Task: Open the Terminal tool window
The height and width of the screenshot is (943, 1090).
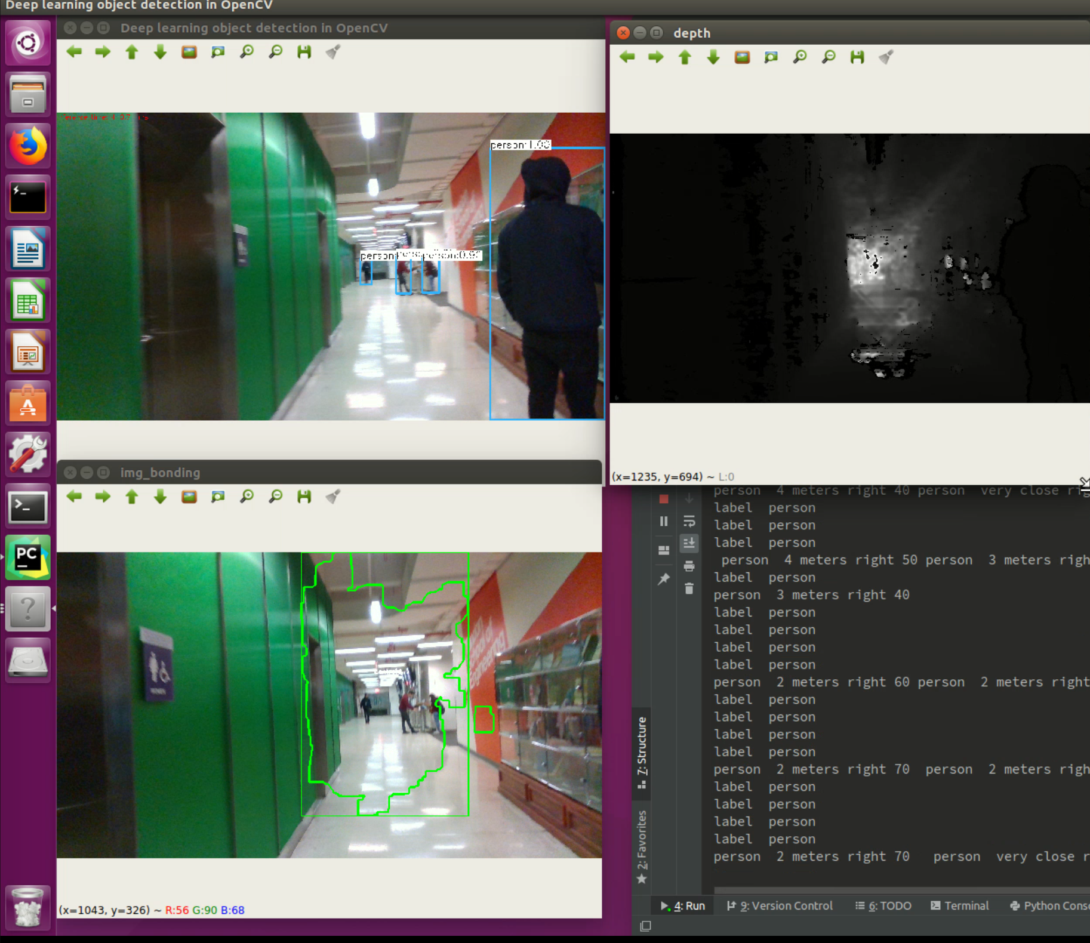Action: coord(959,905)
